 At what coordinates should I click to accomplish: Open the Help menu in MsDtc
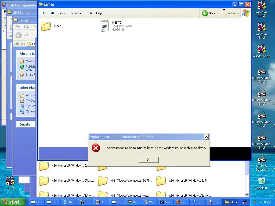[x=99, y=13]
